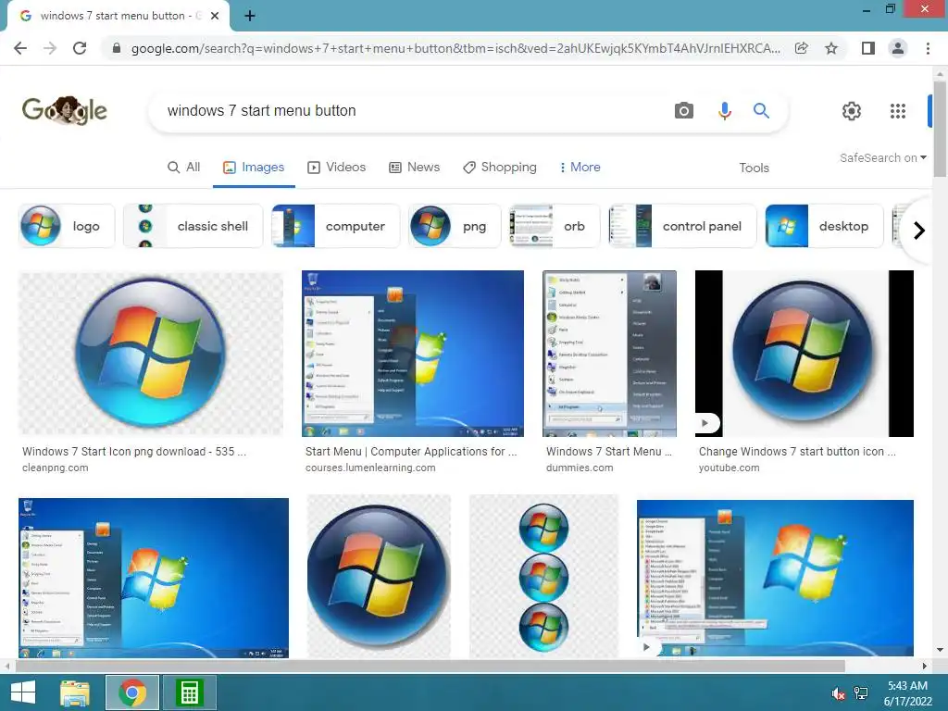Open the Chrome profile avatar
This screenshot has height=711, width=948.
pos(898,48)
